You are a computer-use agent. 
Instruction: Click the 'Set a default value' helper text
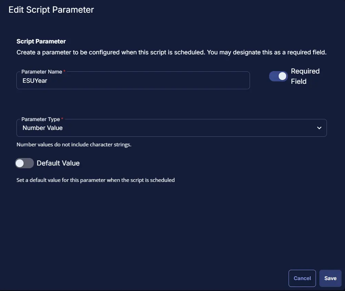coord(95,180)
